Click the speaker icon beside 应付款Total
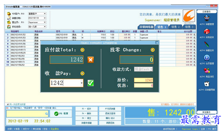The image size is (224, 131). 83,50
